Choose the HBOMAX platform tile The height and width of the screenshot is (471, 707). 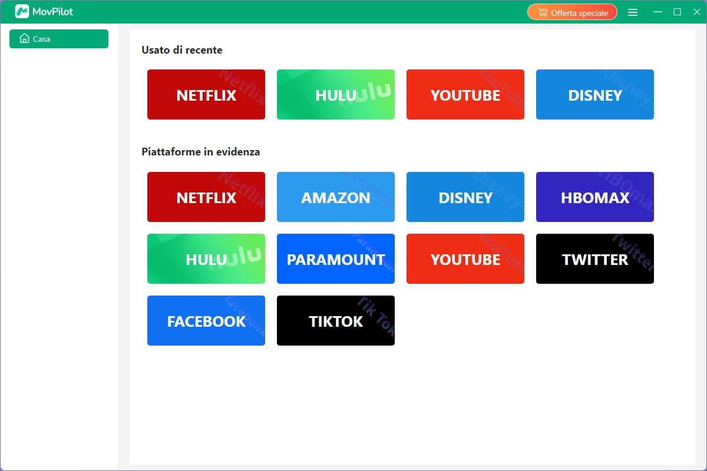pos(595,197)
